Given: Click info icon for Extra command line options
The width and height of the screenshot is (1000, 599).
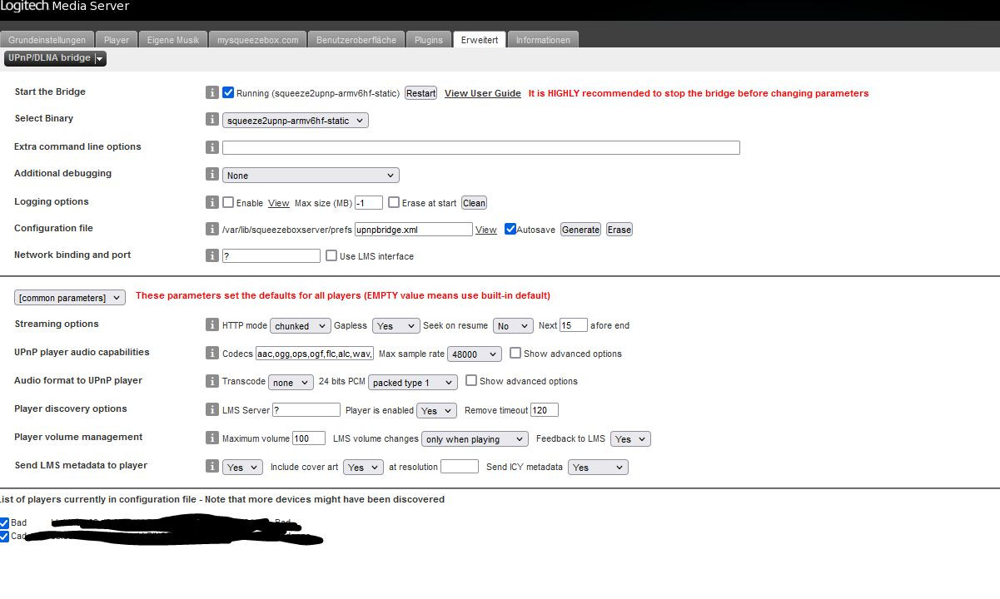Looking at the screenshot, I should 212,148.
